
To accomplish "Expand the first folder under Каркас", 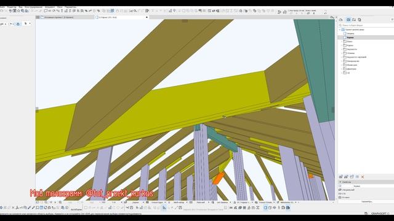I will pos(342,41).
